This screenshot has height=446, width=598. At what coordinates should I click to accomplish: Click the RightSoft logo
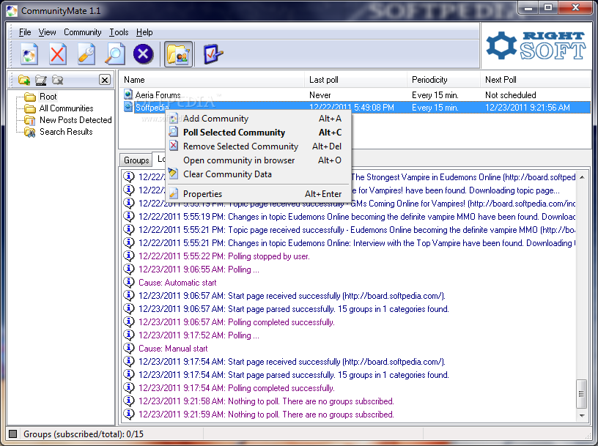536,45
